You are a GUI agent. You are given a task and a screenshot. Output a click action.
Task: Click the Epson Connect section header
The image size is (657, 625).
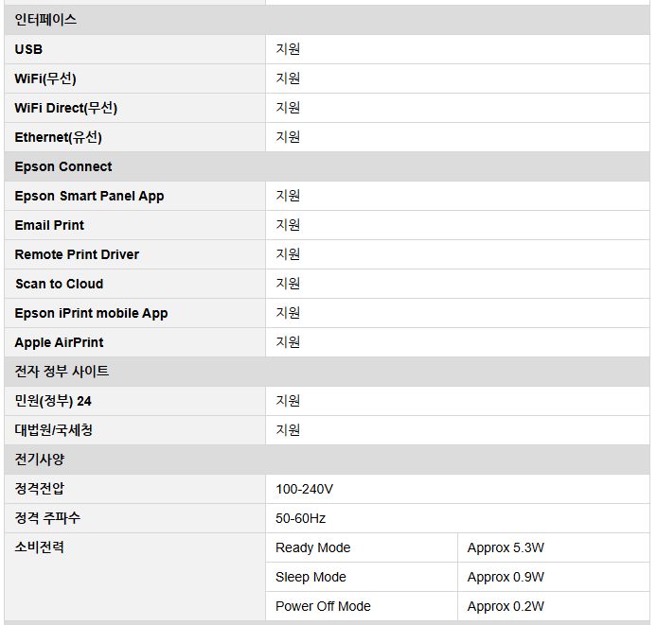[x=63, y=166]
